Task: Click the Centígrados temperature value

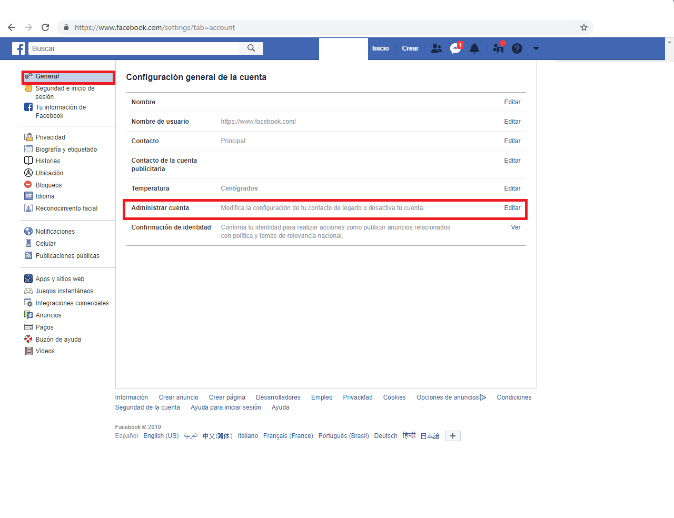Action: click(x=239, y=188)
